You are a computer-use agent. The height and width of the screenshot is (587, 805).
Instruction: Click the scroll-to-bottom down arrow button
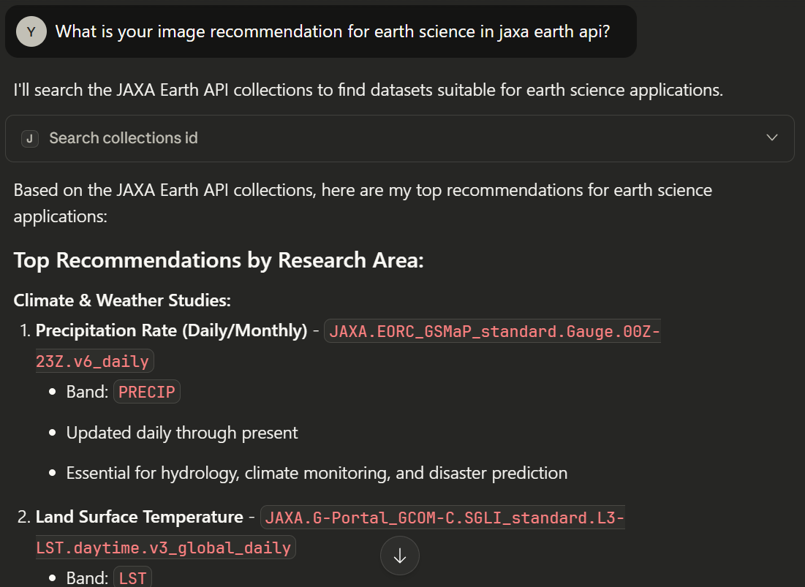400,556
